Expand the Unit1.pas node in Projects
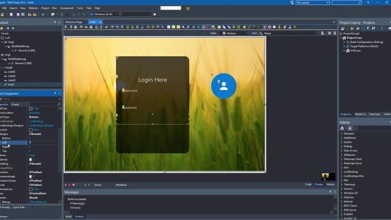Screen dimensions: 391x220 click(344, 51)
